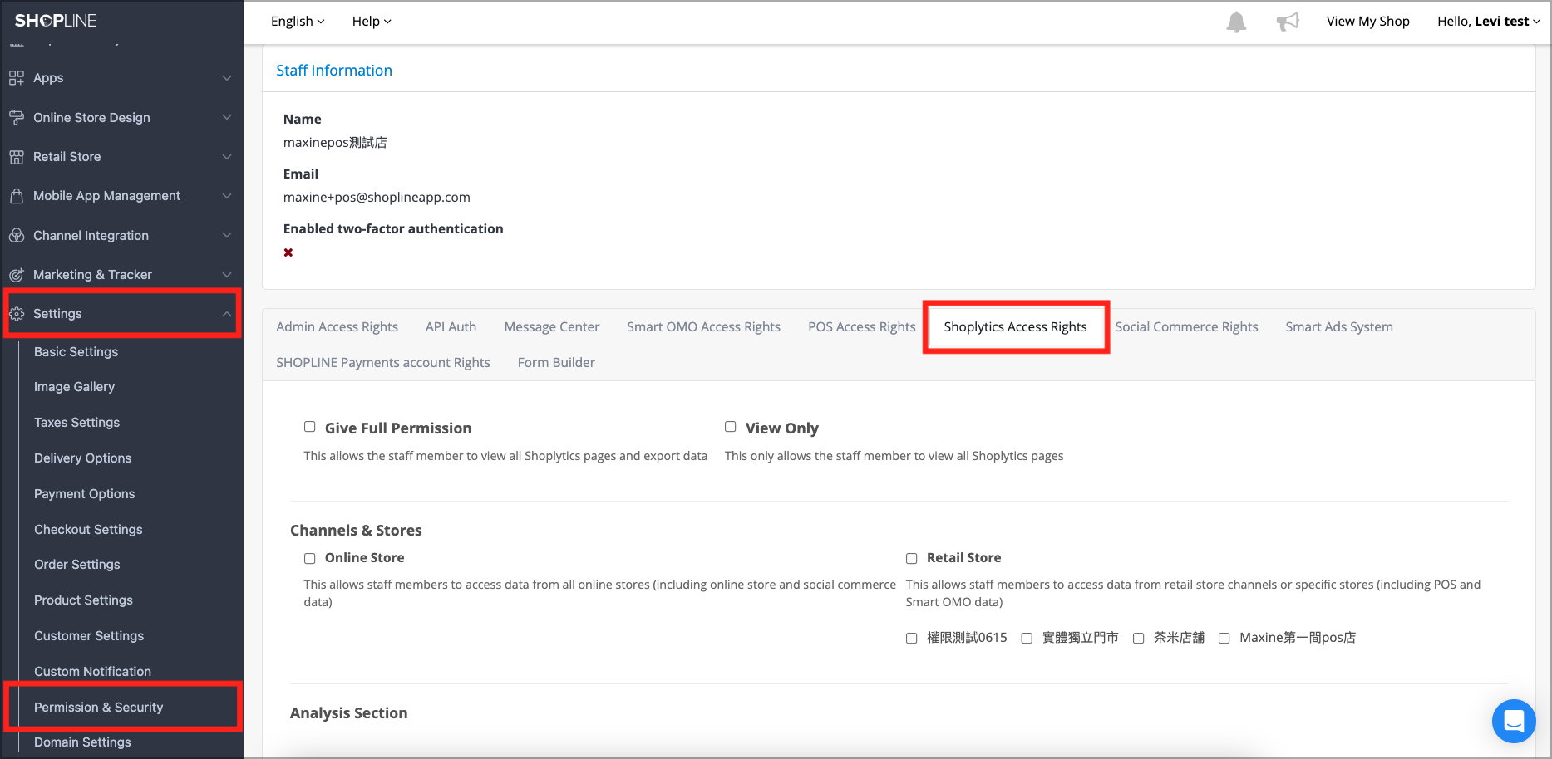This screenshot has width=1552, height=759.
Task: Switch to the Social Commerce Rights tab
Action: tap(1186, 327)
